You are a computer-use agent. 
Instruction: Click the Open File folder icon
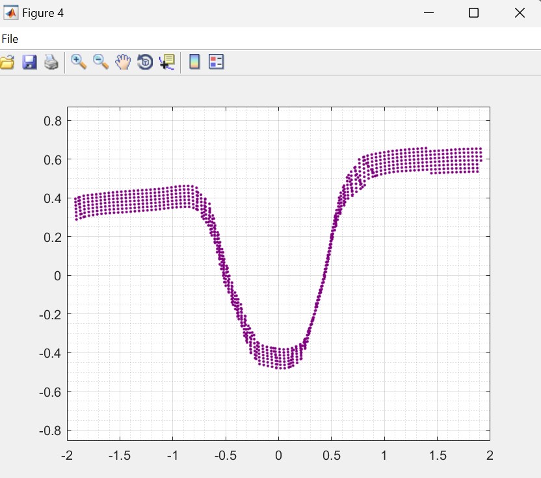(x=7, y=62)
